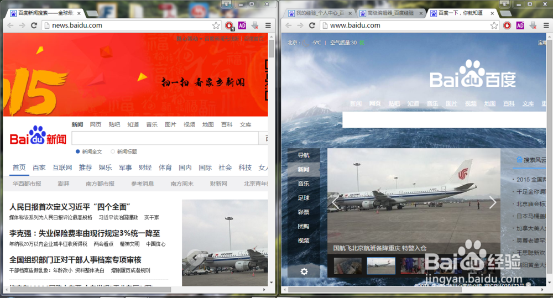Select the 新闻标题 radio option
Viewport: 553px width, 298px height.
click(x=112, y=151)
